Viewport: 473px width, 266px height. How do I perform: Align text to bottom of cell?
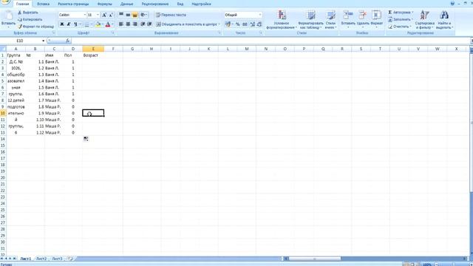[x=135, y=15]
